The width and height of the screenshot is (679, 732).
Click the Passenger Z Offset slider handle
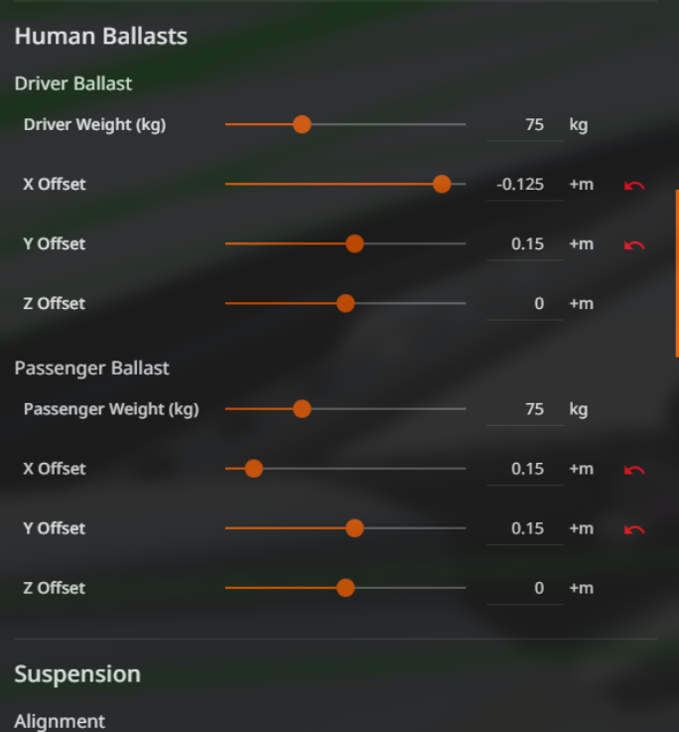pyautogui.click(x=345, y=587)
